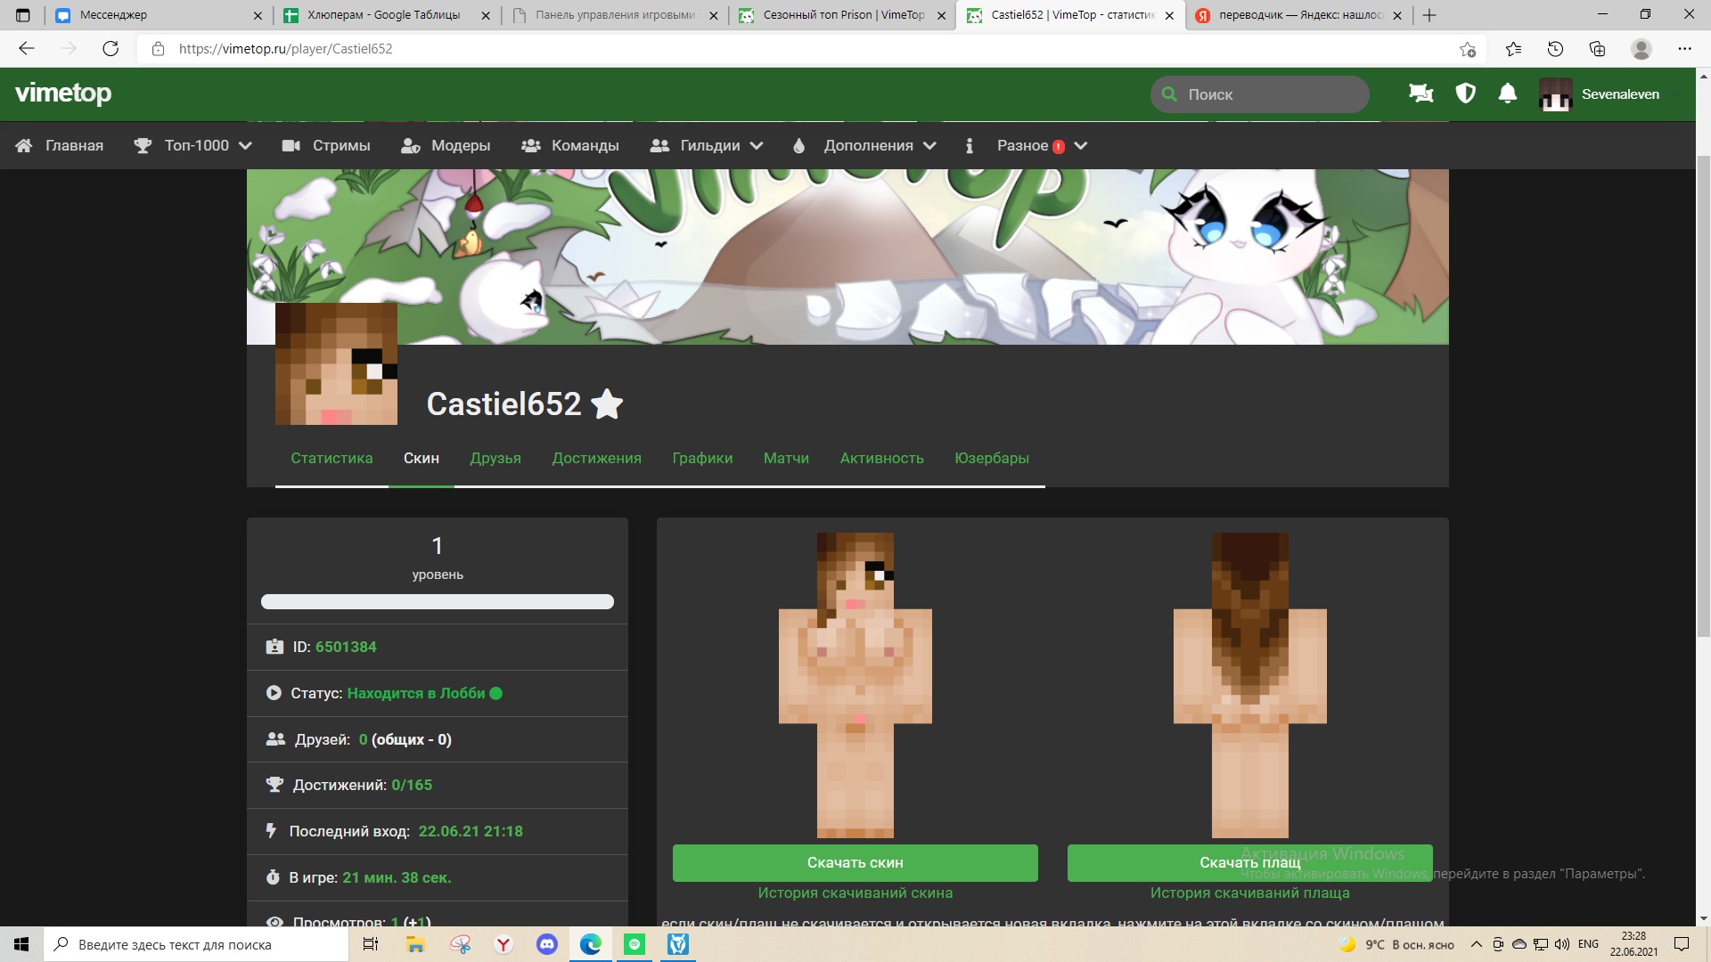Open the Достижения tab
Screen dimensions: 1711x962
(596, 458)
